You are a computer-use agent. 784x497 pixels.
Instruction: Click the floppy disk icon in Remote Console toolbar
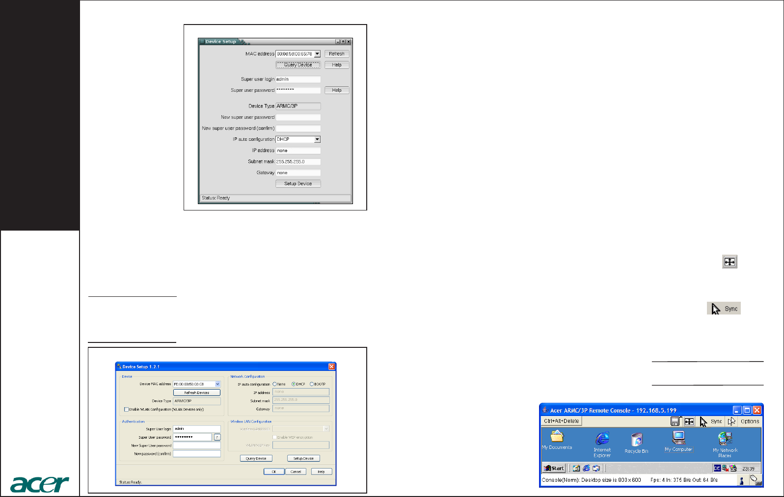click(x=675, y=421)
